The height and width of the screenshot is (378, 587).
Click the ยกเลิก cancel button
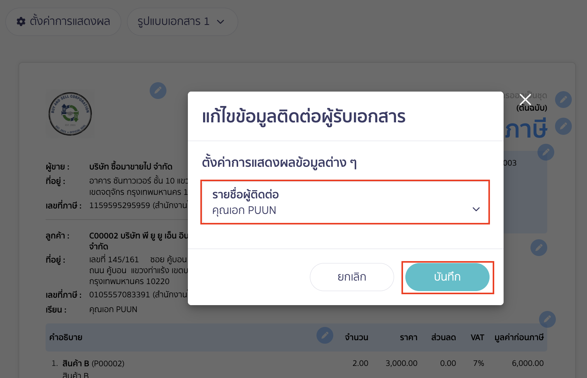coord(352,277)
